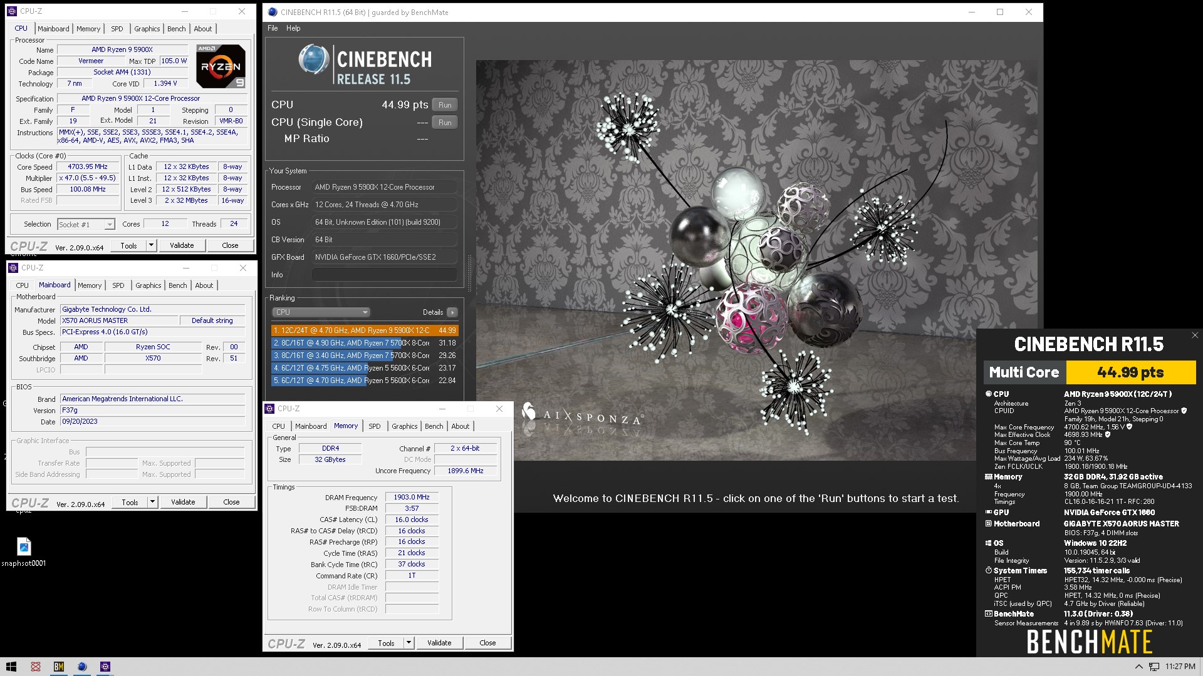Click the BIOS Version F37g field
The image size is (1203, 676).
pos(152,411)
